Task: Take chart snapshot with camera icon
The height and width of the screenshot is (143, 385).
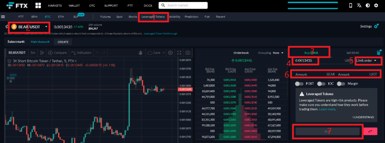Action: [x=188, y=53]
